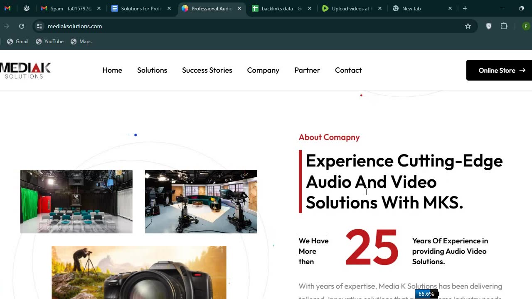Close the Solutions for Profe tab
Screen dimensions: 532x299
[169, 8]
